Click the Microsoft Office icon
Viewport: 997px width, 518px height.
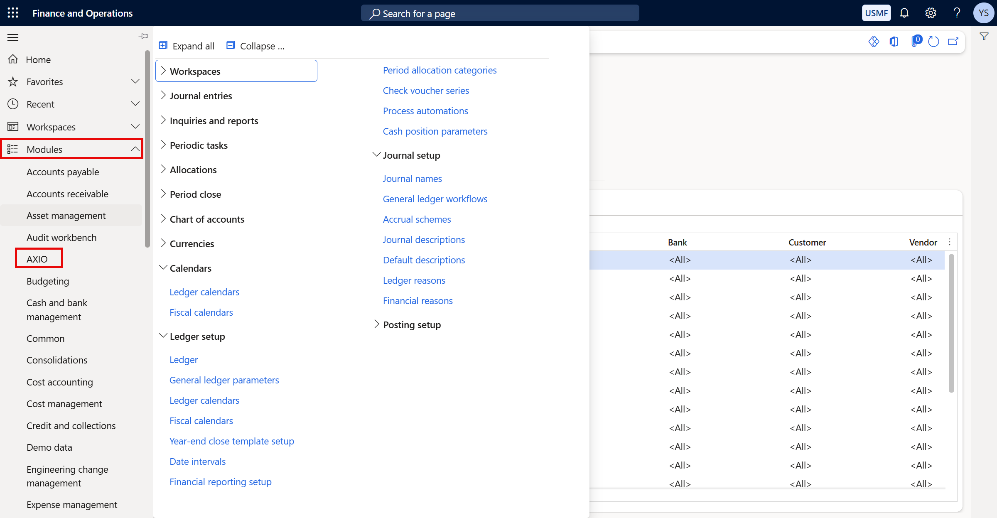click(894, 42)
